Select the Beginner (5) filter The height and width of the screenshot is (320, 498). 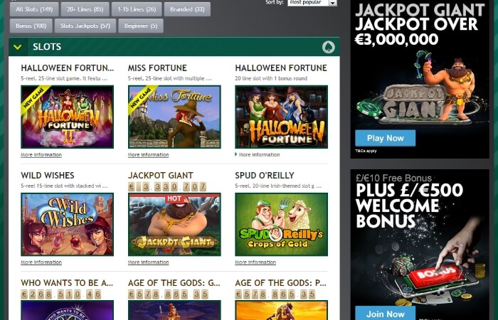(141, 26)
